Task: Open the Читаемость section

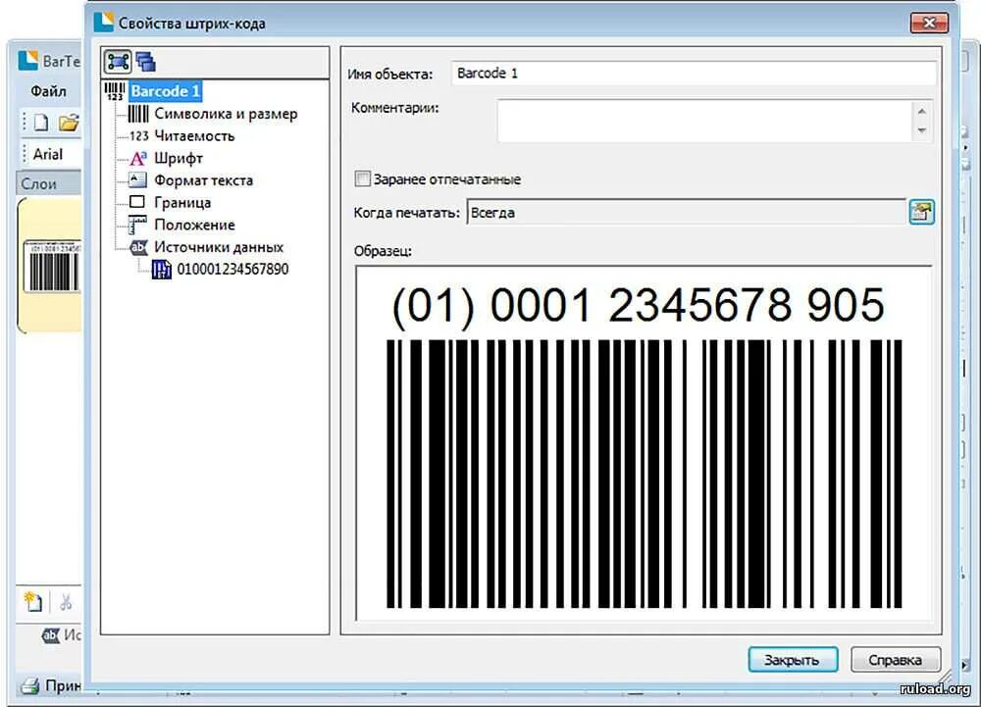Action: [194, 135]
